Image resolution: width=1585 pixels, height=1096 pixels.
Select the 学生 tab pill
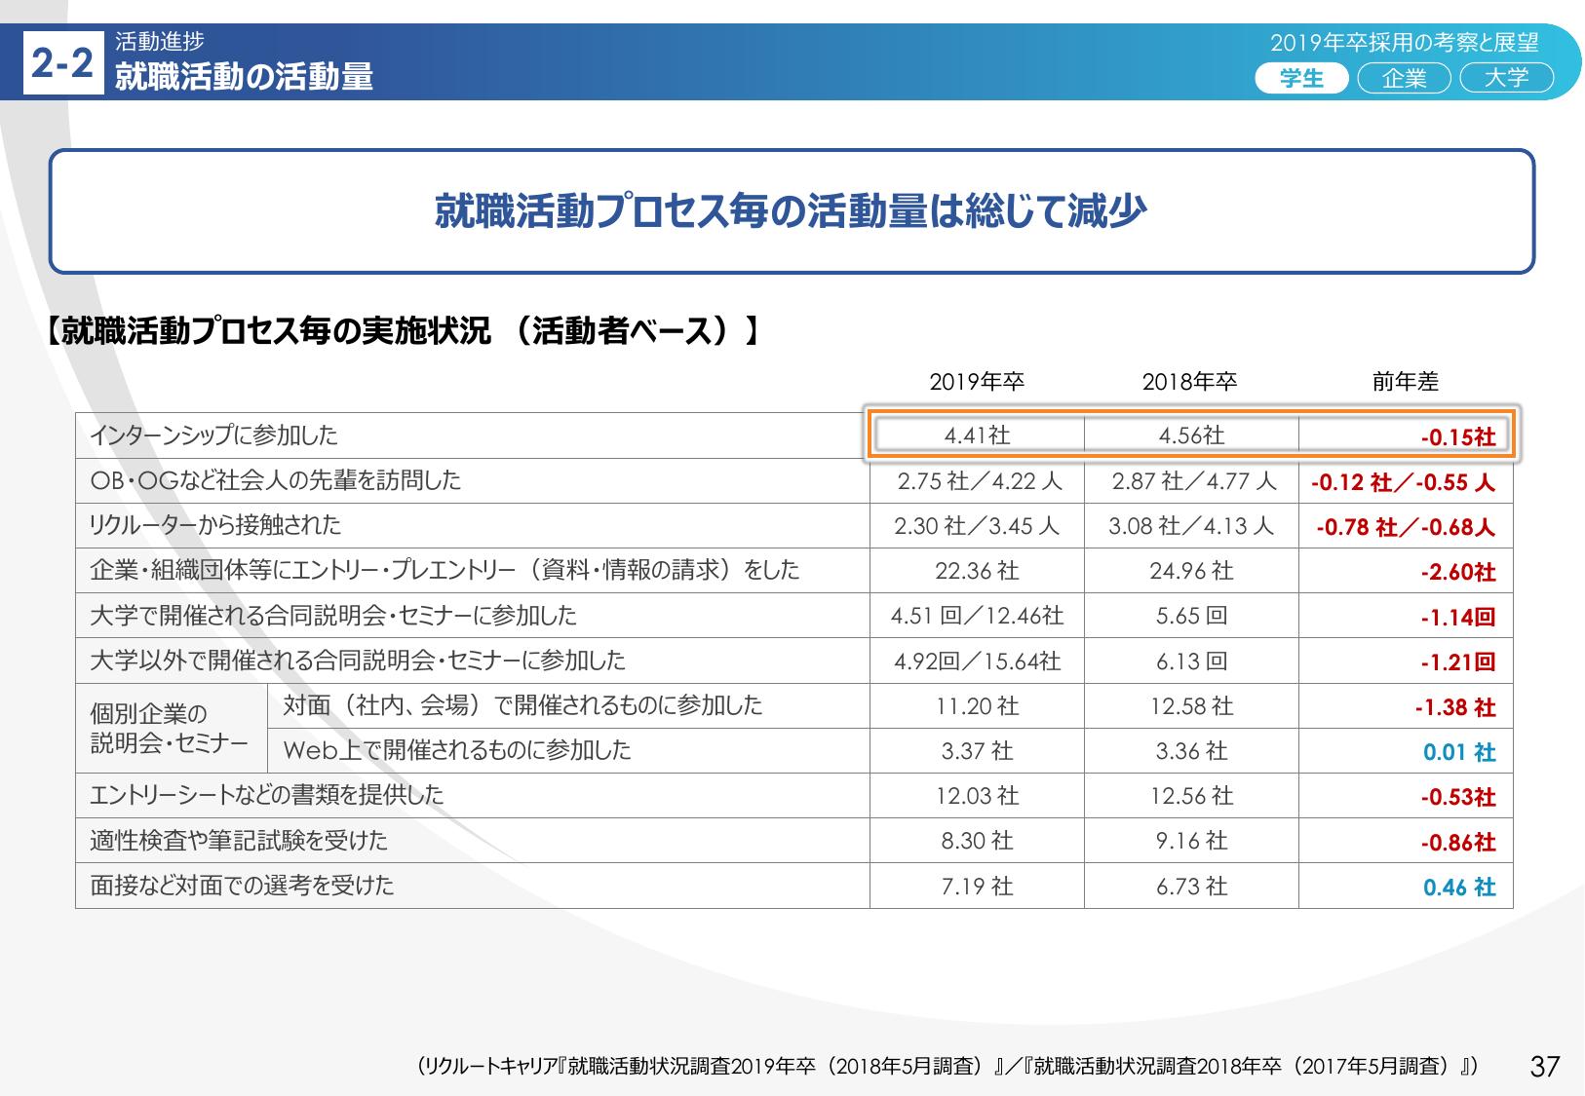pyautogui.click(x=1301, y=78)
